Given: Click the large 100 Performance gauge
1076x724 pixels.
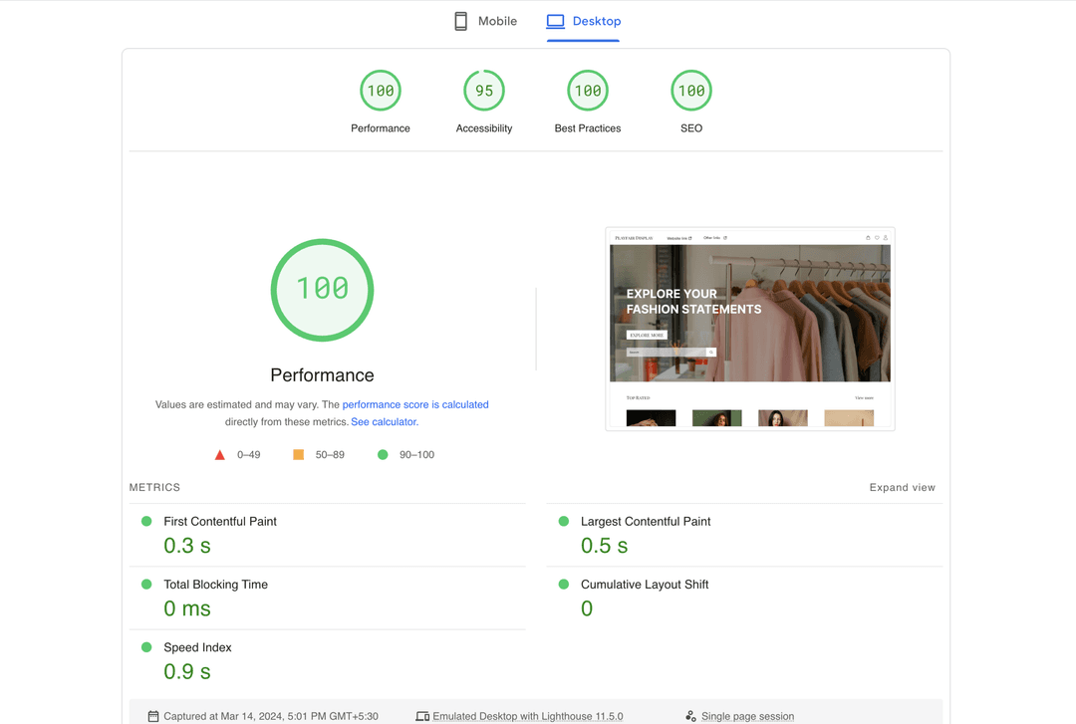Looking at the screenshot, I should [322, 290].
